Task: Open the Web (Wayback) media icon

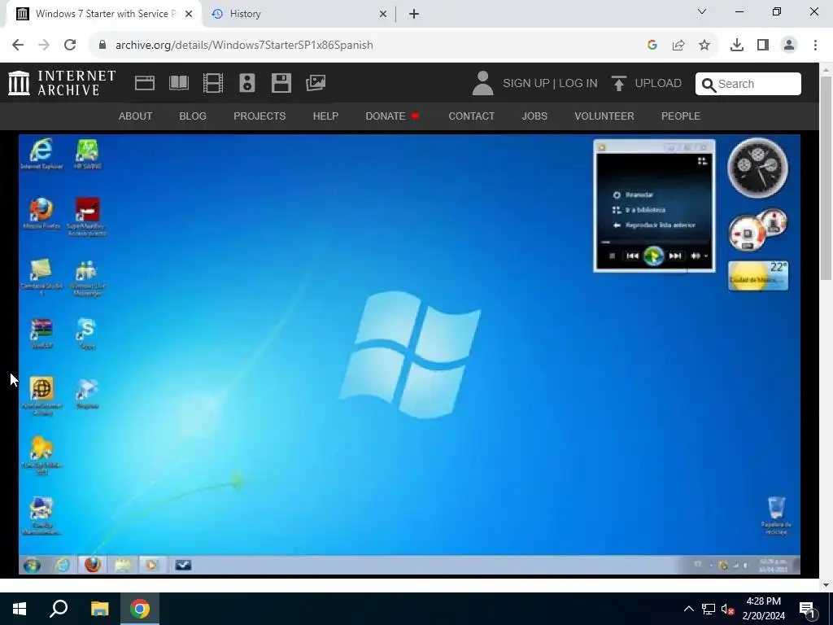Action: pyautogui.click(x=145, y=83)
